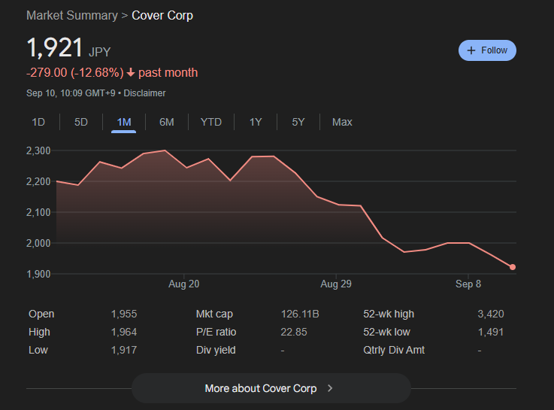554x410 pixels.
Task: Click the Div yield label
Action: (216, 350)
